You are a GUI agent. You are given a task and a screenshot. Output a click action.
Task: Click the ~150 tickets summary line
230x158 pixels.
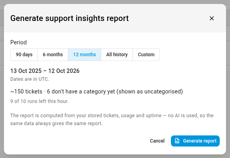pos(96,91)
